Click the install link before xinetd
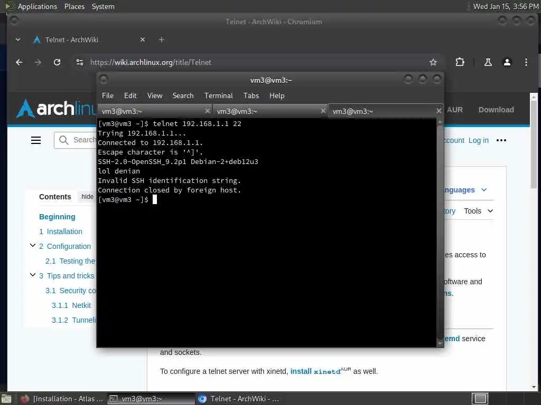 [301, 371]
